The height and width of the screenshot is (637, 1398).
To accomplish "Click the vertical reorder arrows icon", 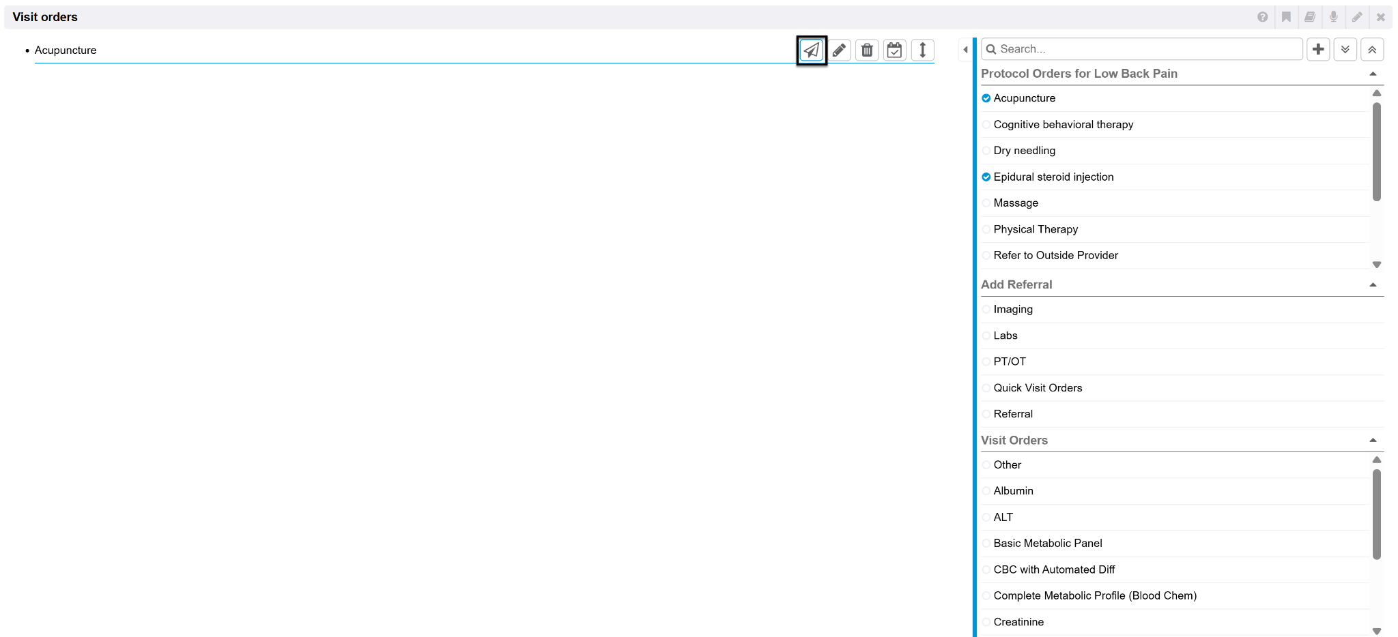I will click(x=922, y=50).
